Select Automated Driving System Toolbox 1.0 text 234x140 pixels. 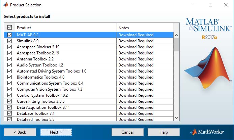52,71
